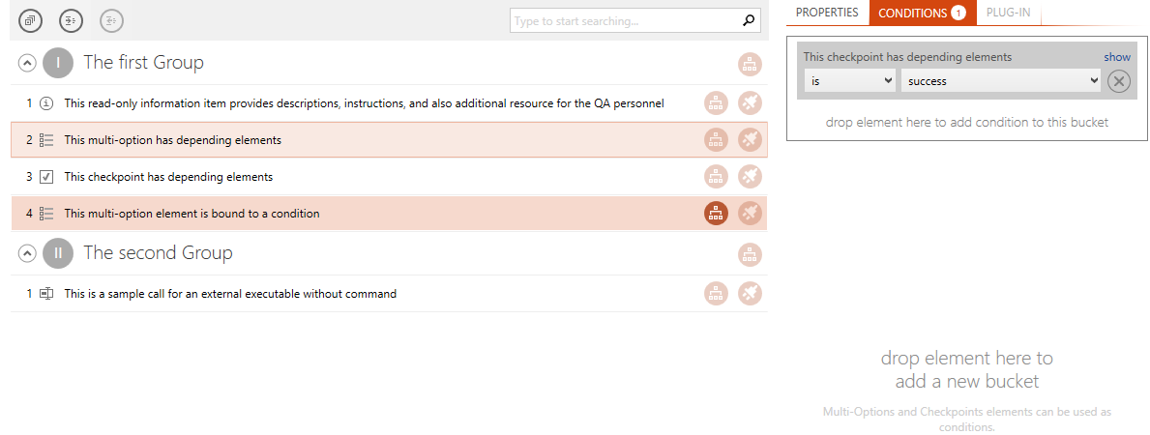
Task: Click the indent right arrow toolbar icon
Action: point(72,20)
